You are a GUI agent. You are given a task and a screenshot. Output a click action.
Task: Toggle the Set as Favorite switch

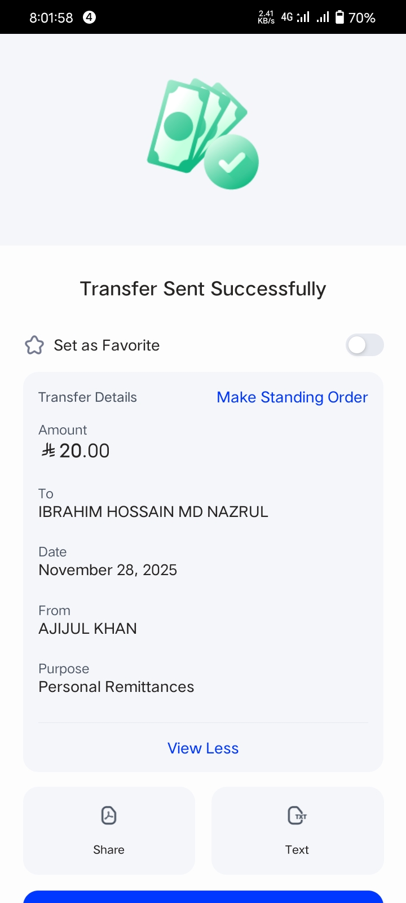tap(364, 345)
